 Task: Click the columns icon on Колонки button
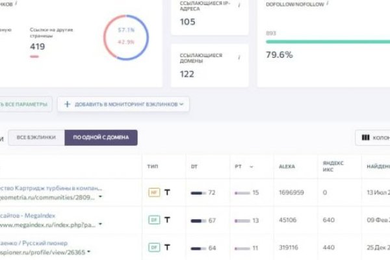365,138
